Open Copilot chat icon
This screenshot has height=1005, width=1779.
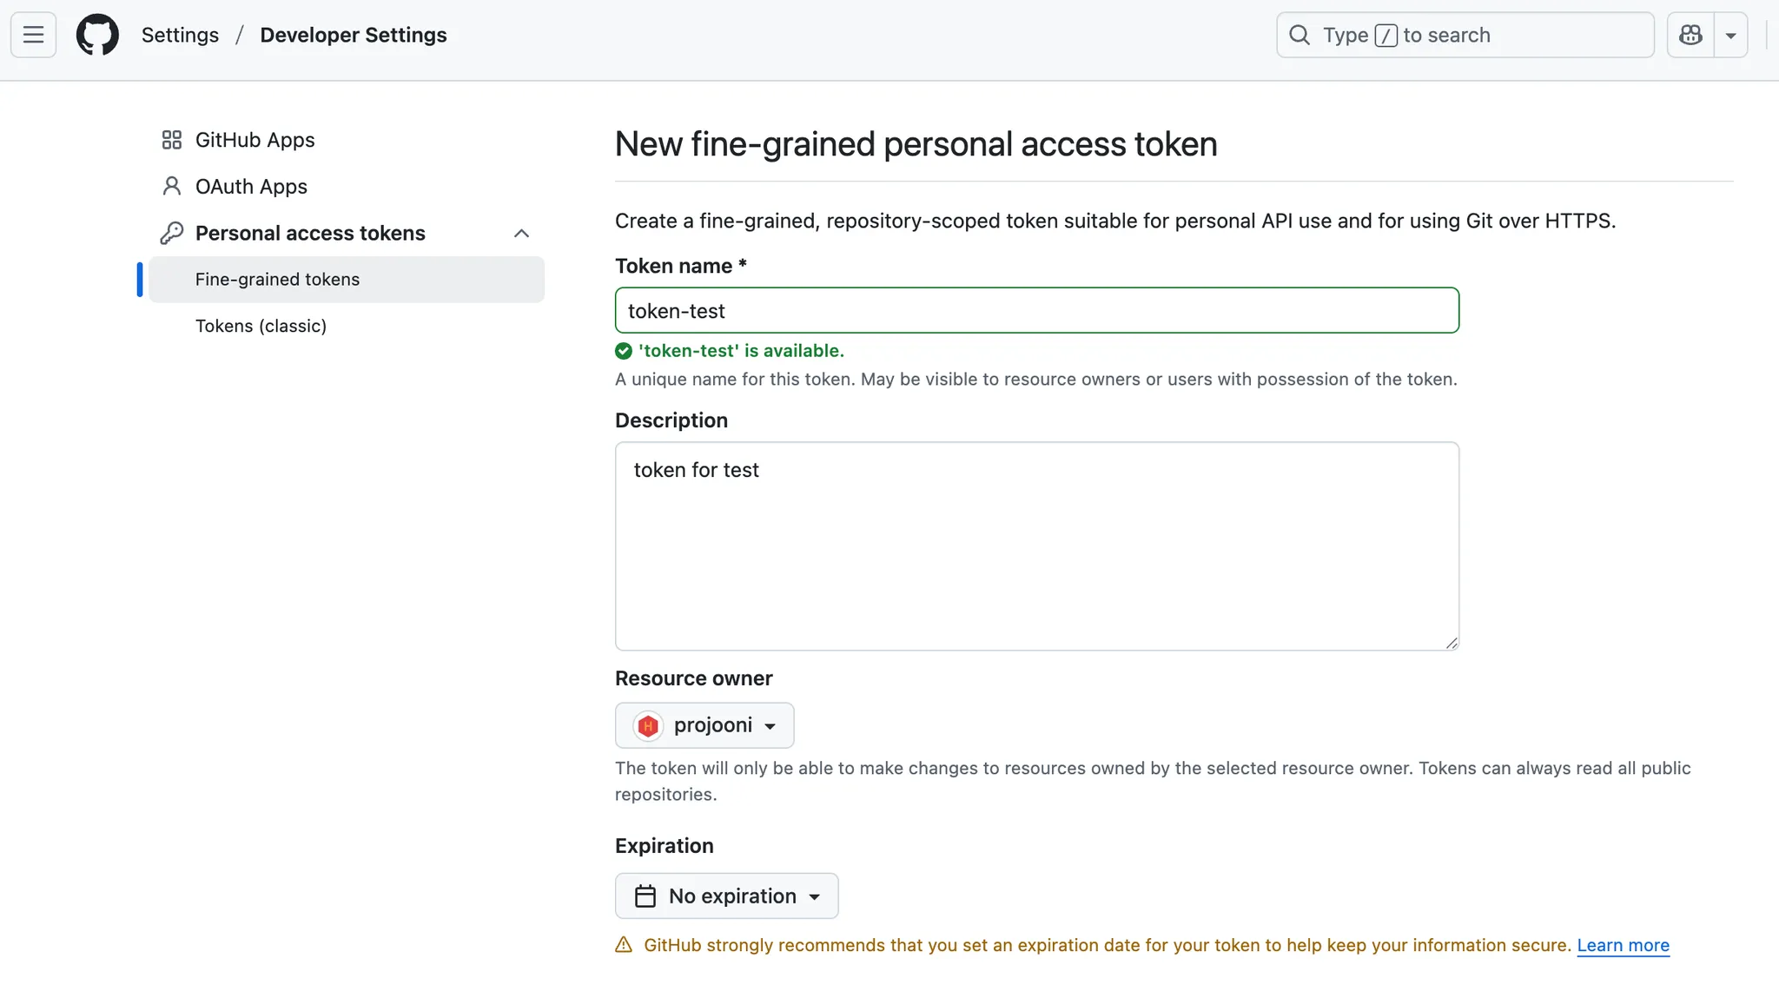(x=1690, y=35)
